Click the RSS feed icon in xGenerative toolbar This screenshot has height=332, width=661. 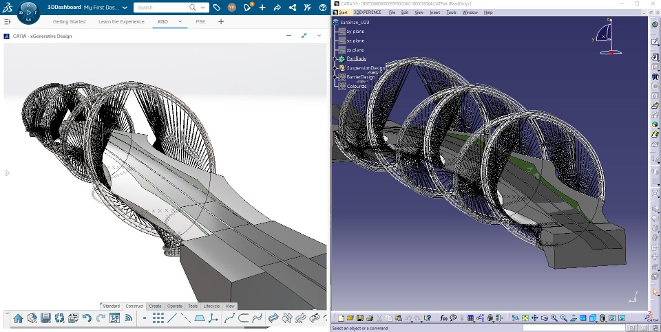click(129, 318)
